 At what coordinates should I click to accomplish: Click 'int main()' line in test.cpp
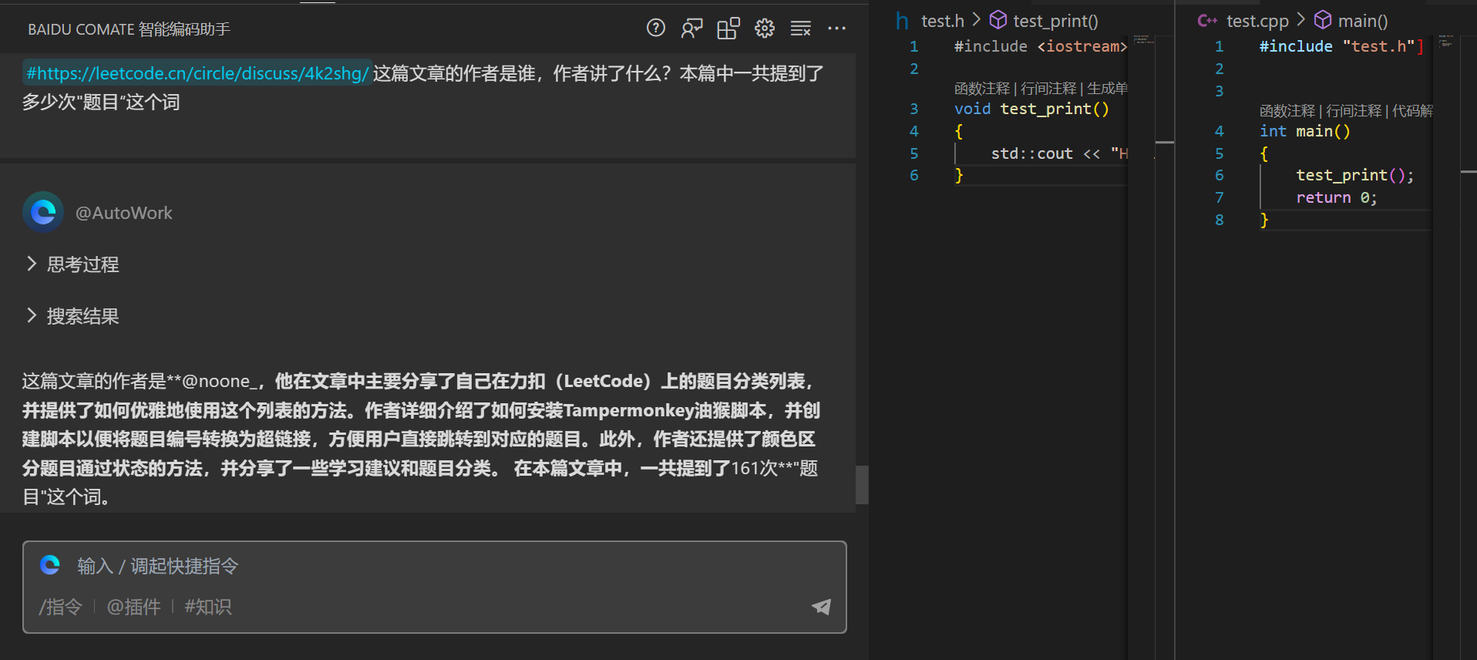(1304, 131)
